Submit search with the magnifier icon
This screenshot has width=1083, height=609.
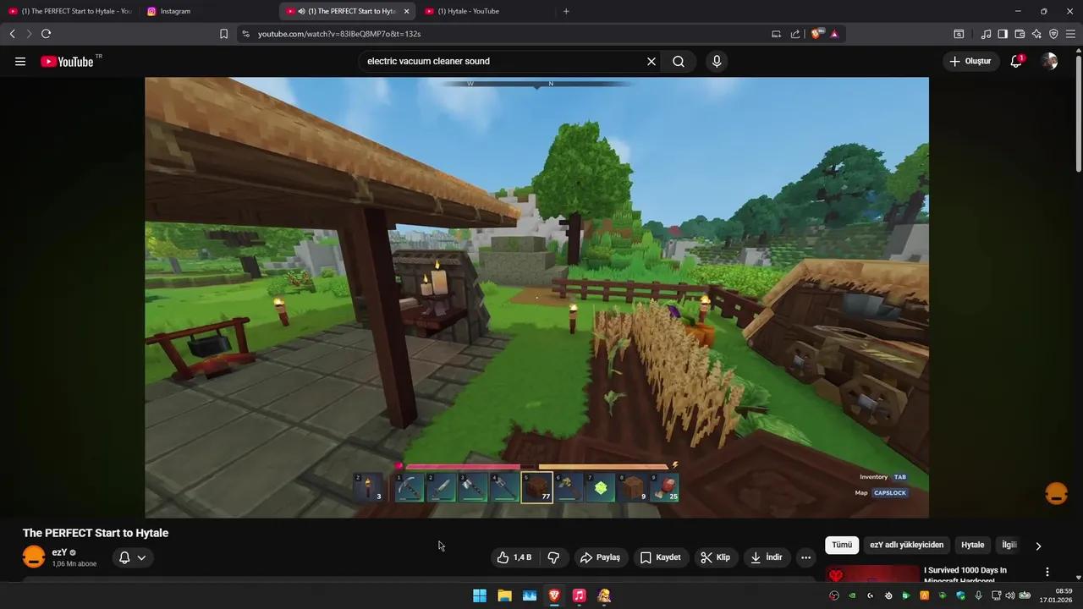click(679, 61)
